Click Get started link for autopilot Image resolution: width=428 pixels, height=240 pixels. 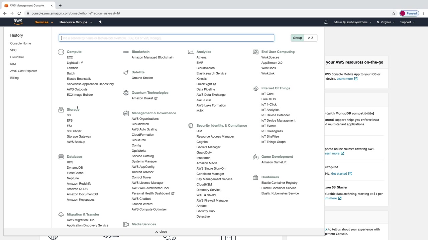341,174
